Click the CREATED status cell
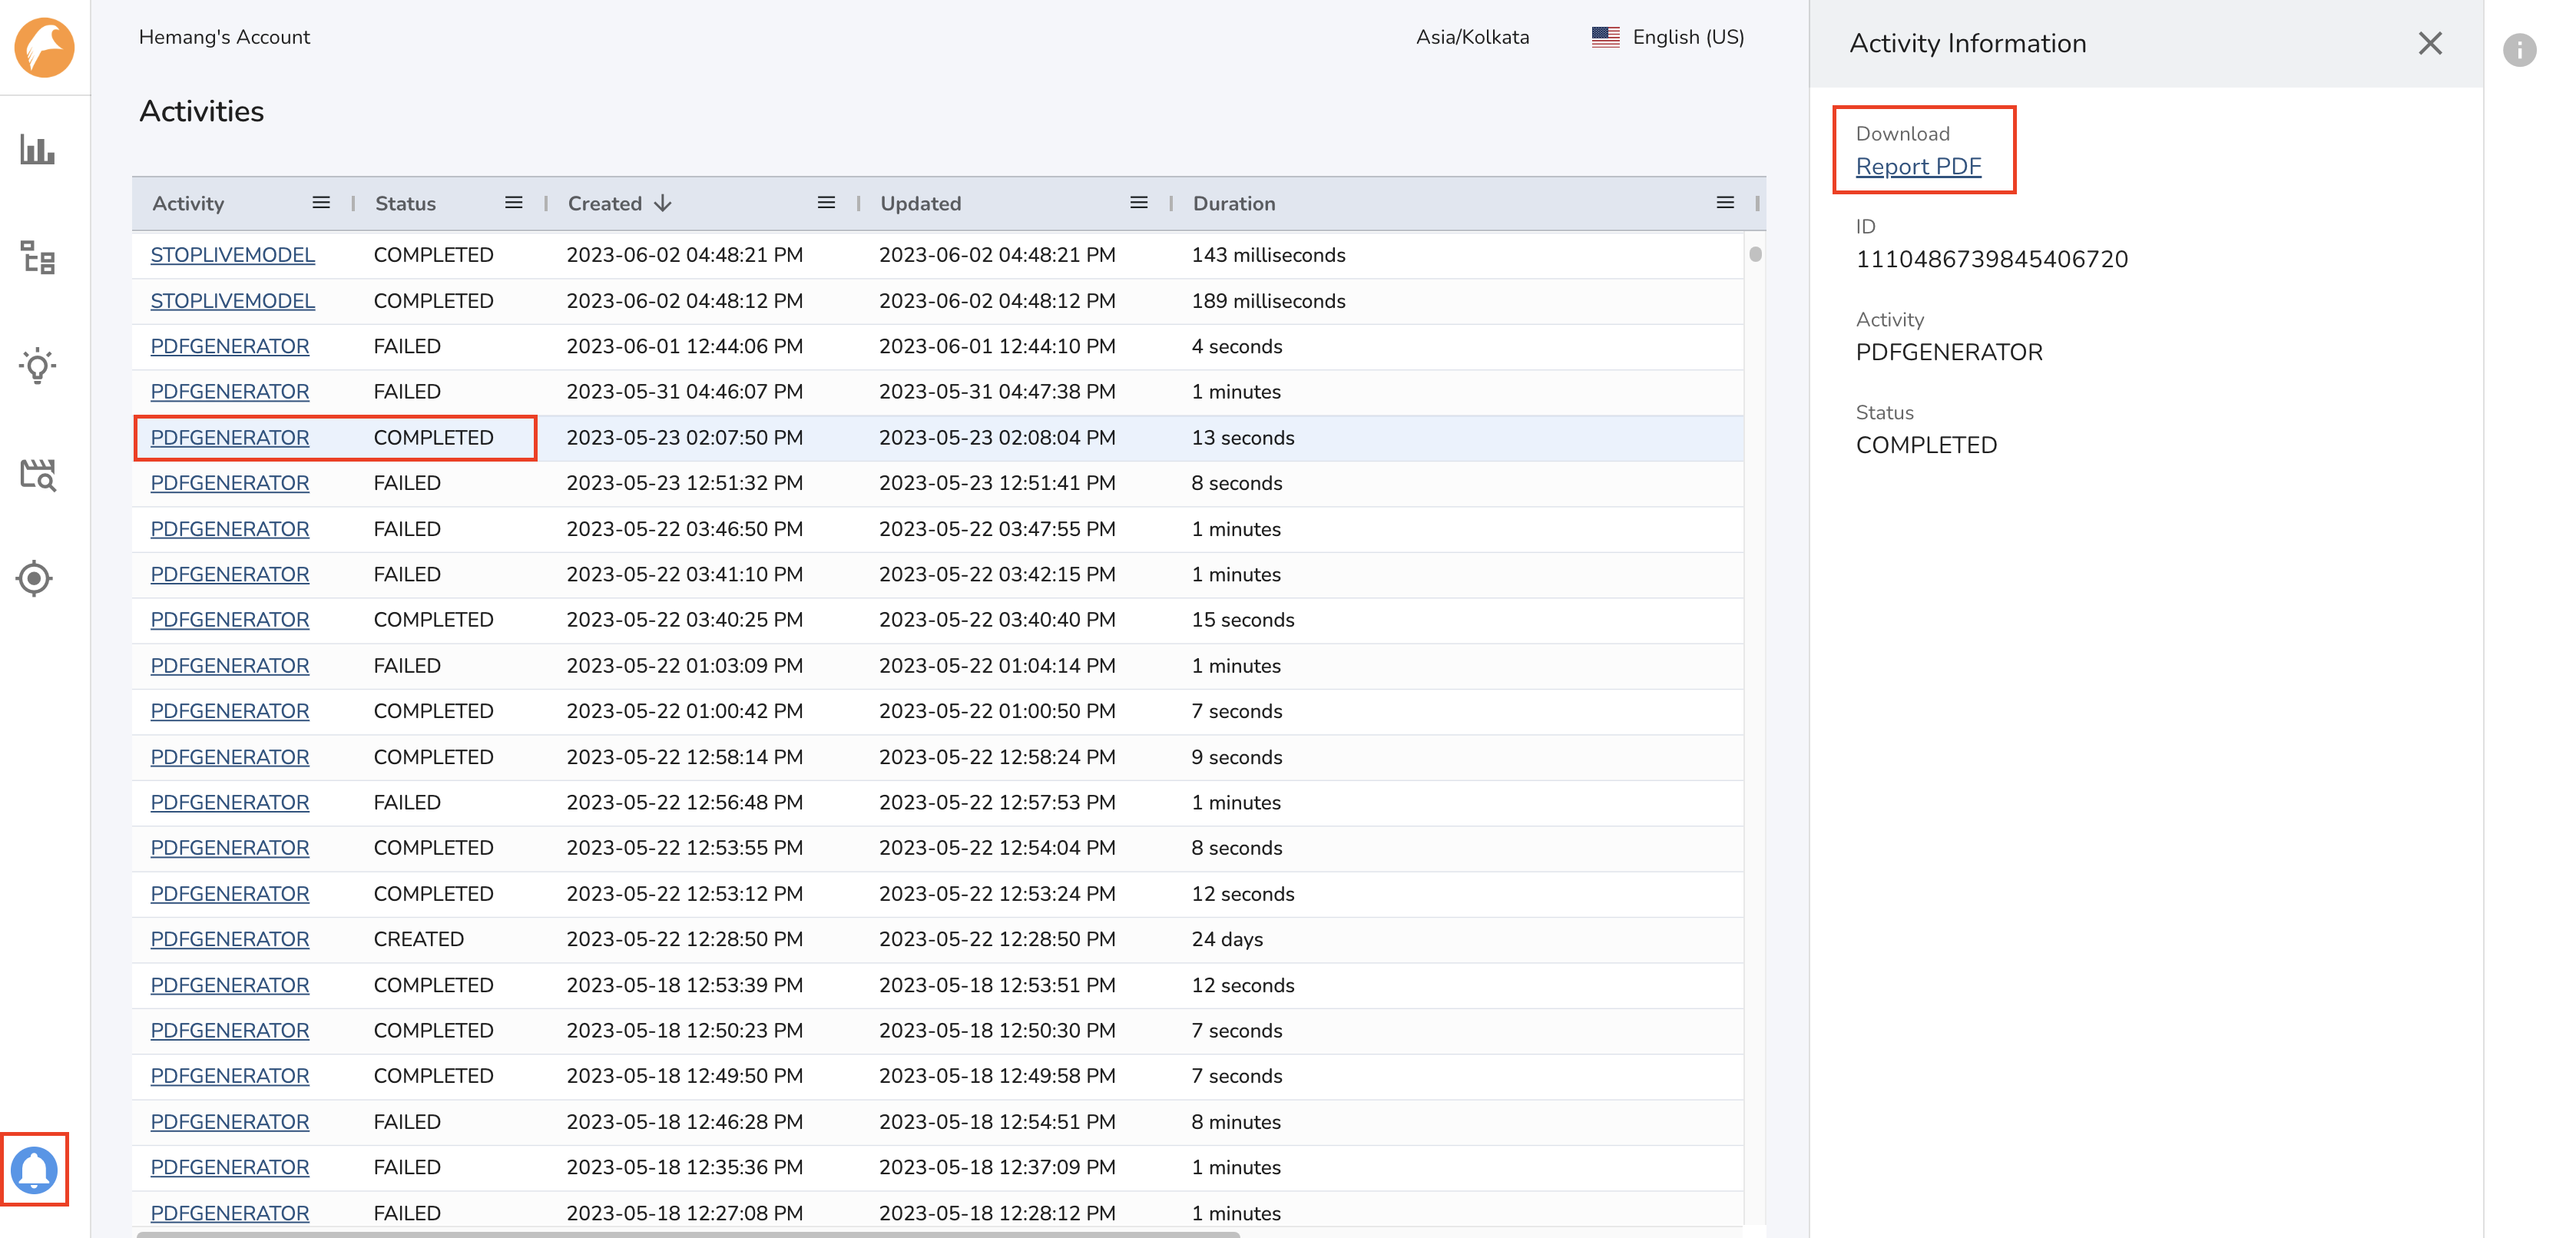Screen dimensions: 2576x1238 point(418,939)
